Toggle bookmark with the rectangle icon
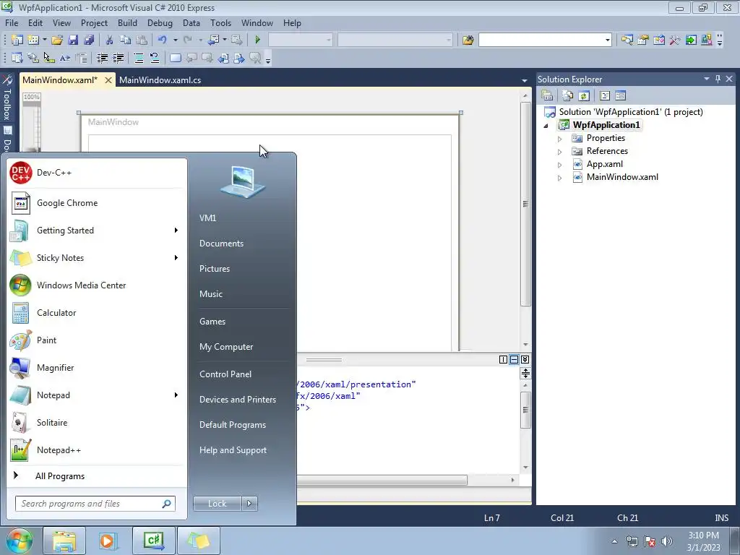 tap(175, 58)
